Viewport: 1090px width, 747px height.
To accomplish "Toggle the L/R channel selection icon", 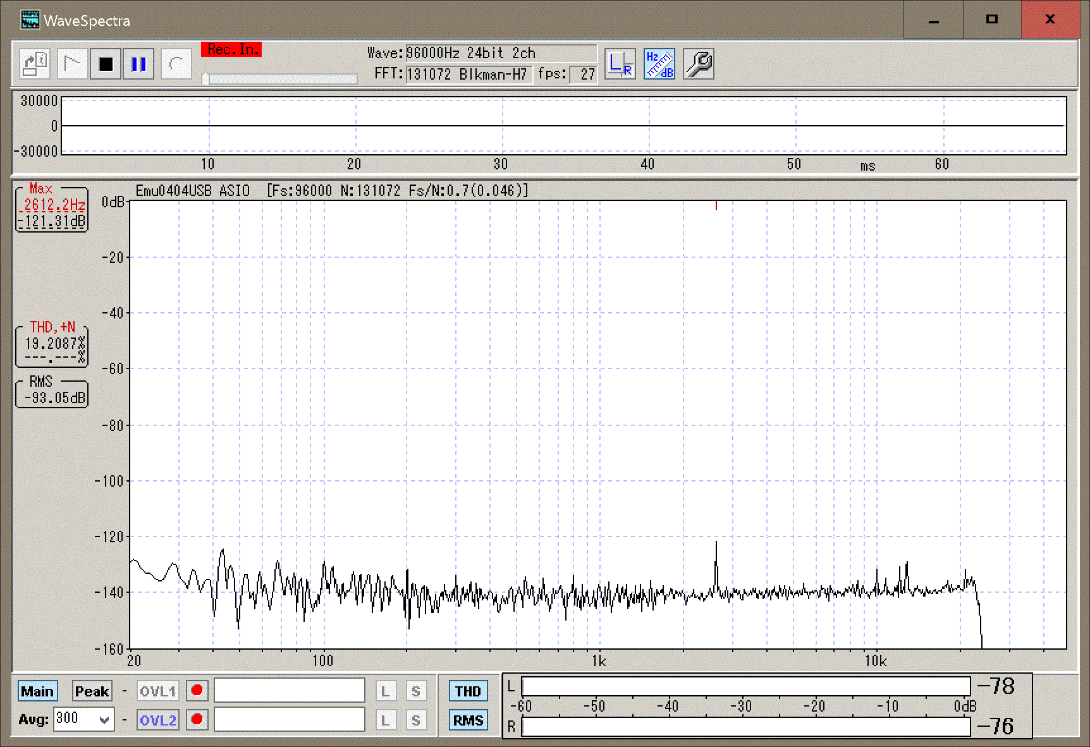I will 620,64.
